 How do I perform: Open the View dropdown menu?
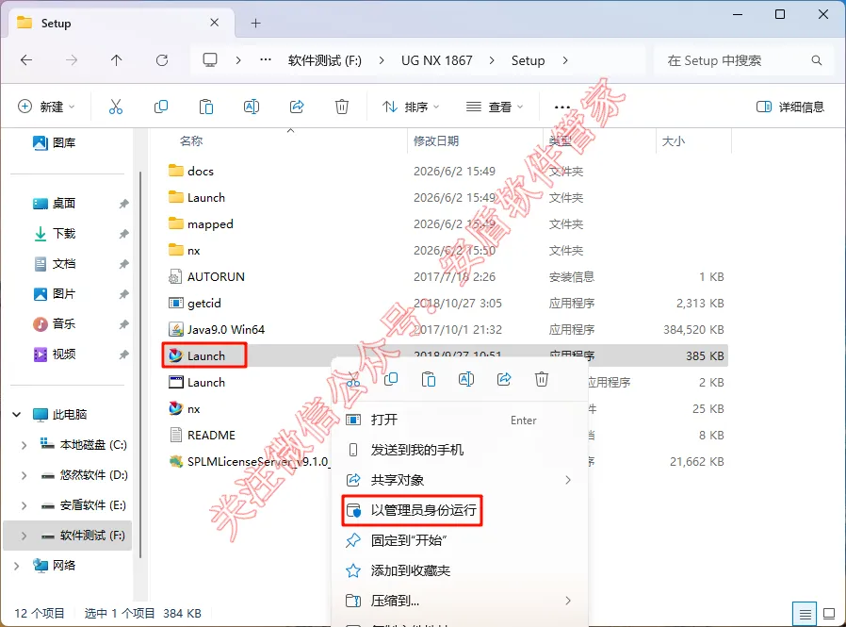495,107
